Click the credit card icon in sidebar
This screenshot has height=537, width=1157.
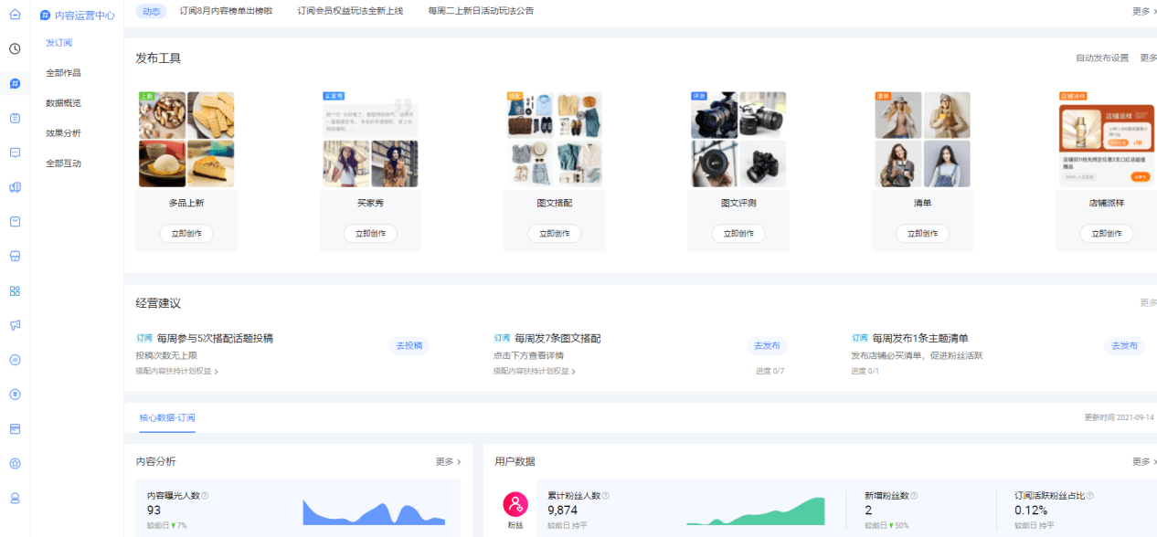coord(15,428)
